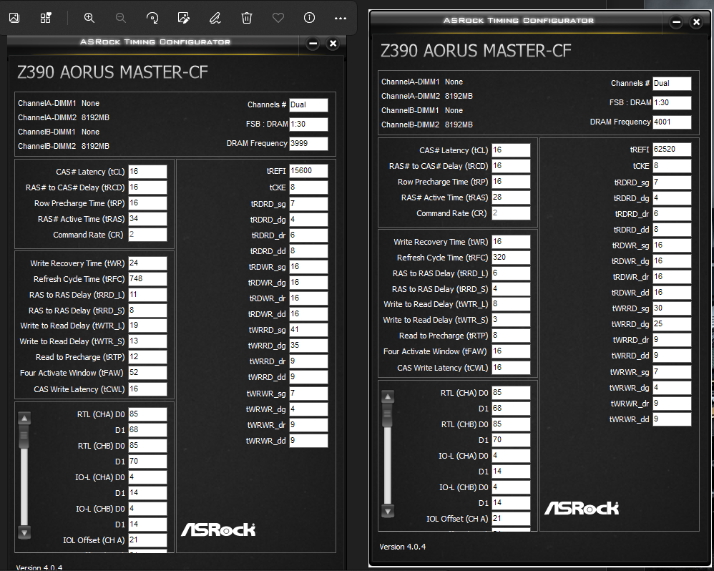Click the right window's RTL list scroll down arrow
Viewport: 714px width, 571px height.
388,511
